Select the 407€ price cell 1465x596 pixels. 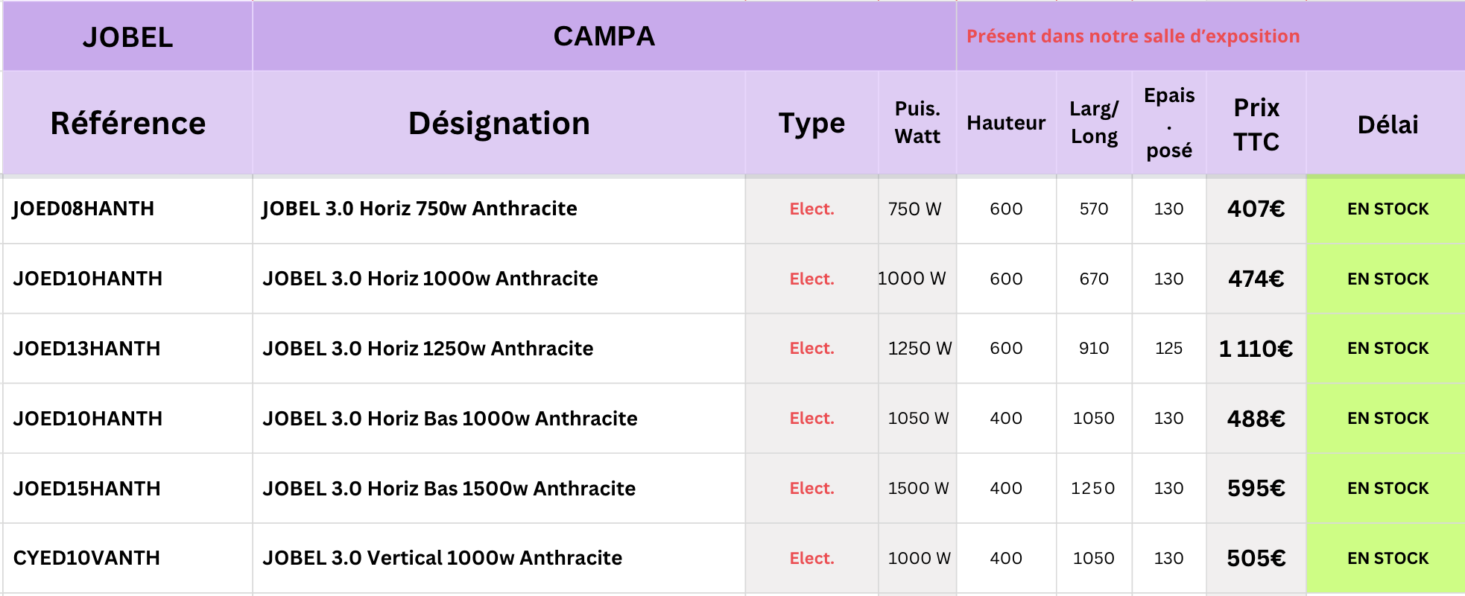pos(1256,209)
